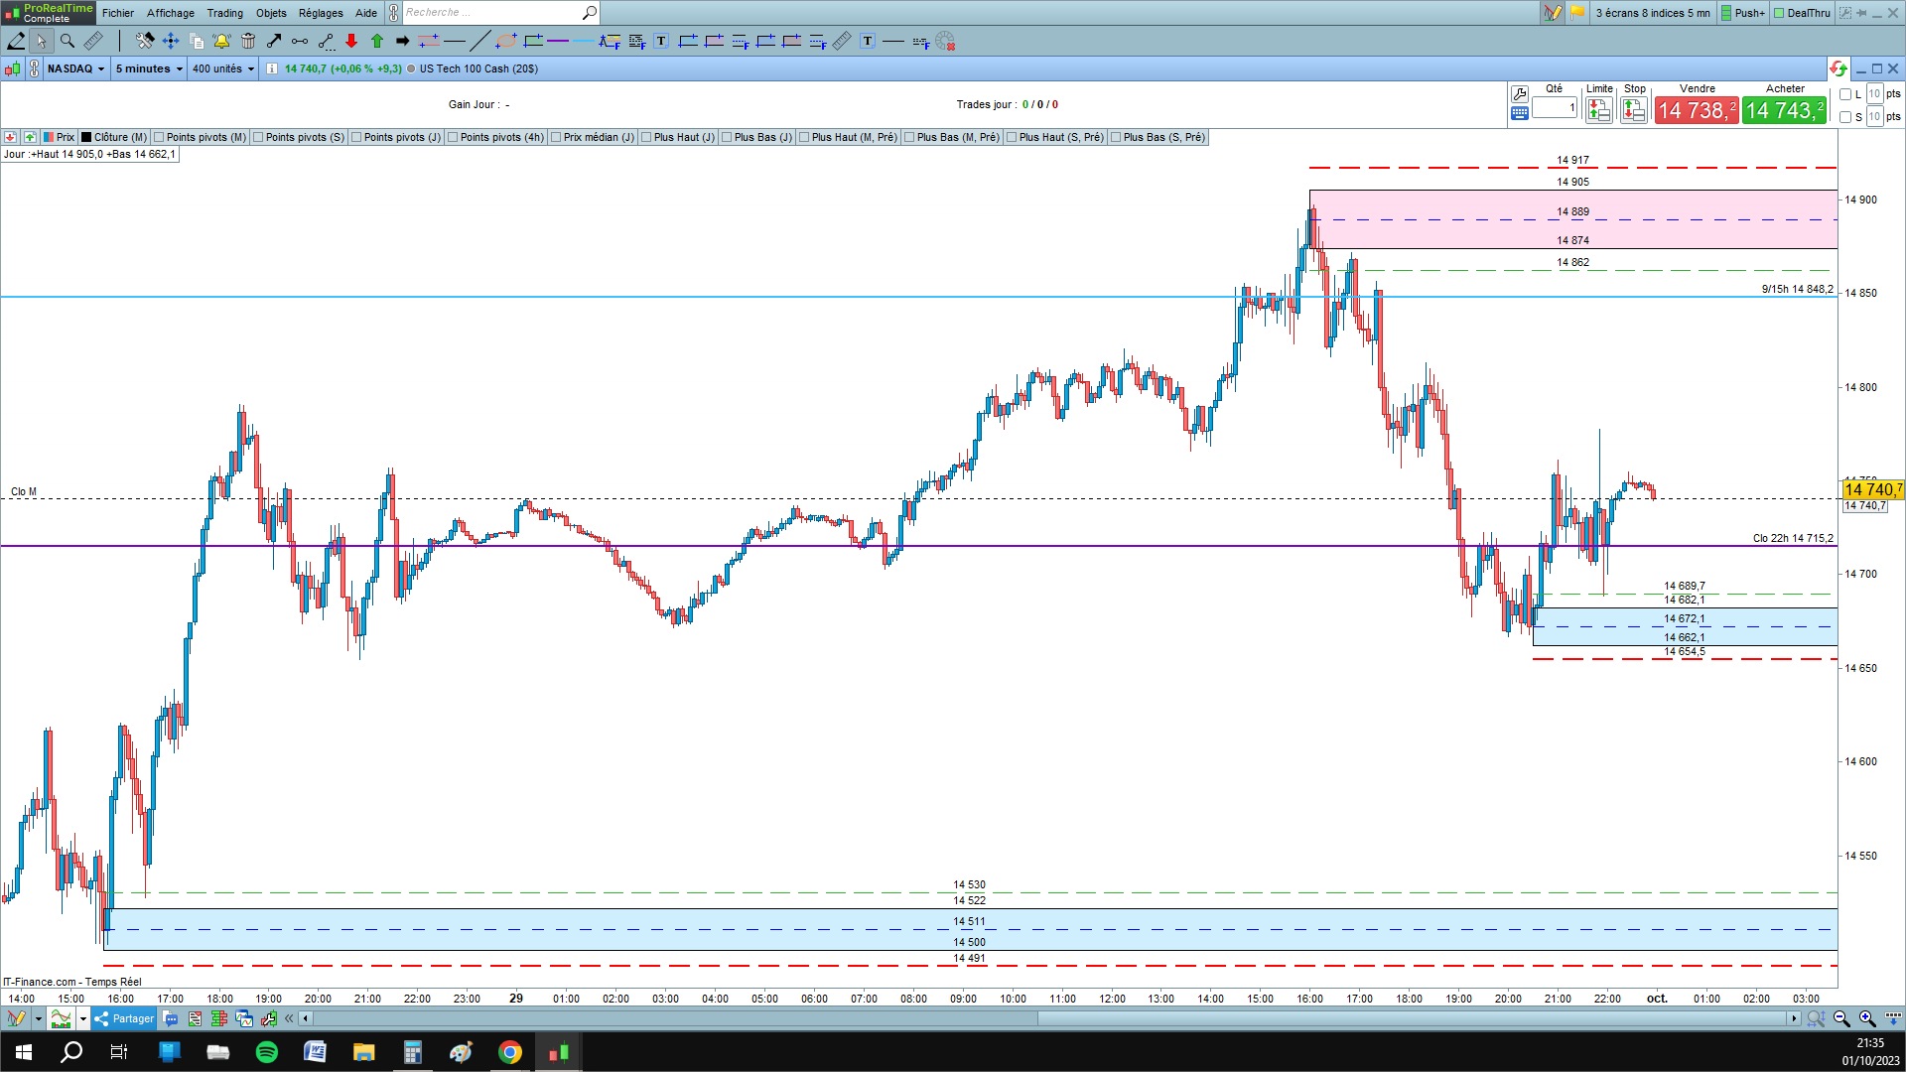Open the Réglages menu
This screenshot has height=1072, width=1906.
pos(320,13)
